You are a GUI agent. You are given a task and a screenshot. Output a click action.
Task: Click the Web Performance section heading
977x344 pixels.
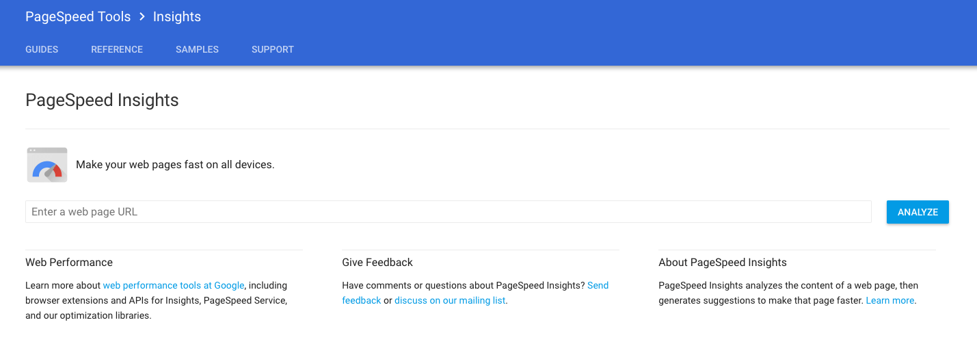[x=69, y=263]
